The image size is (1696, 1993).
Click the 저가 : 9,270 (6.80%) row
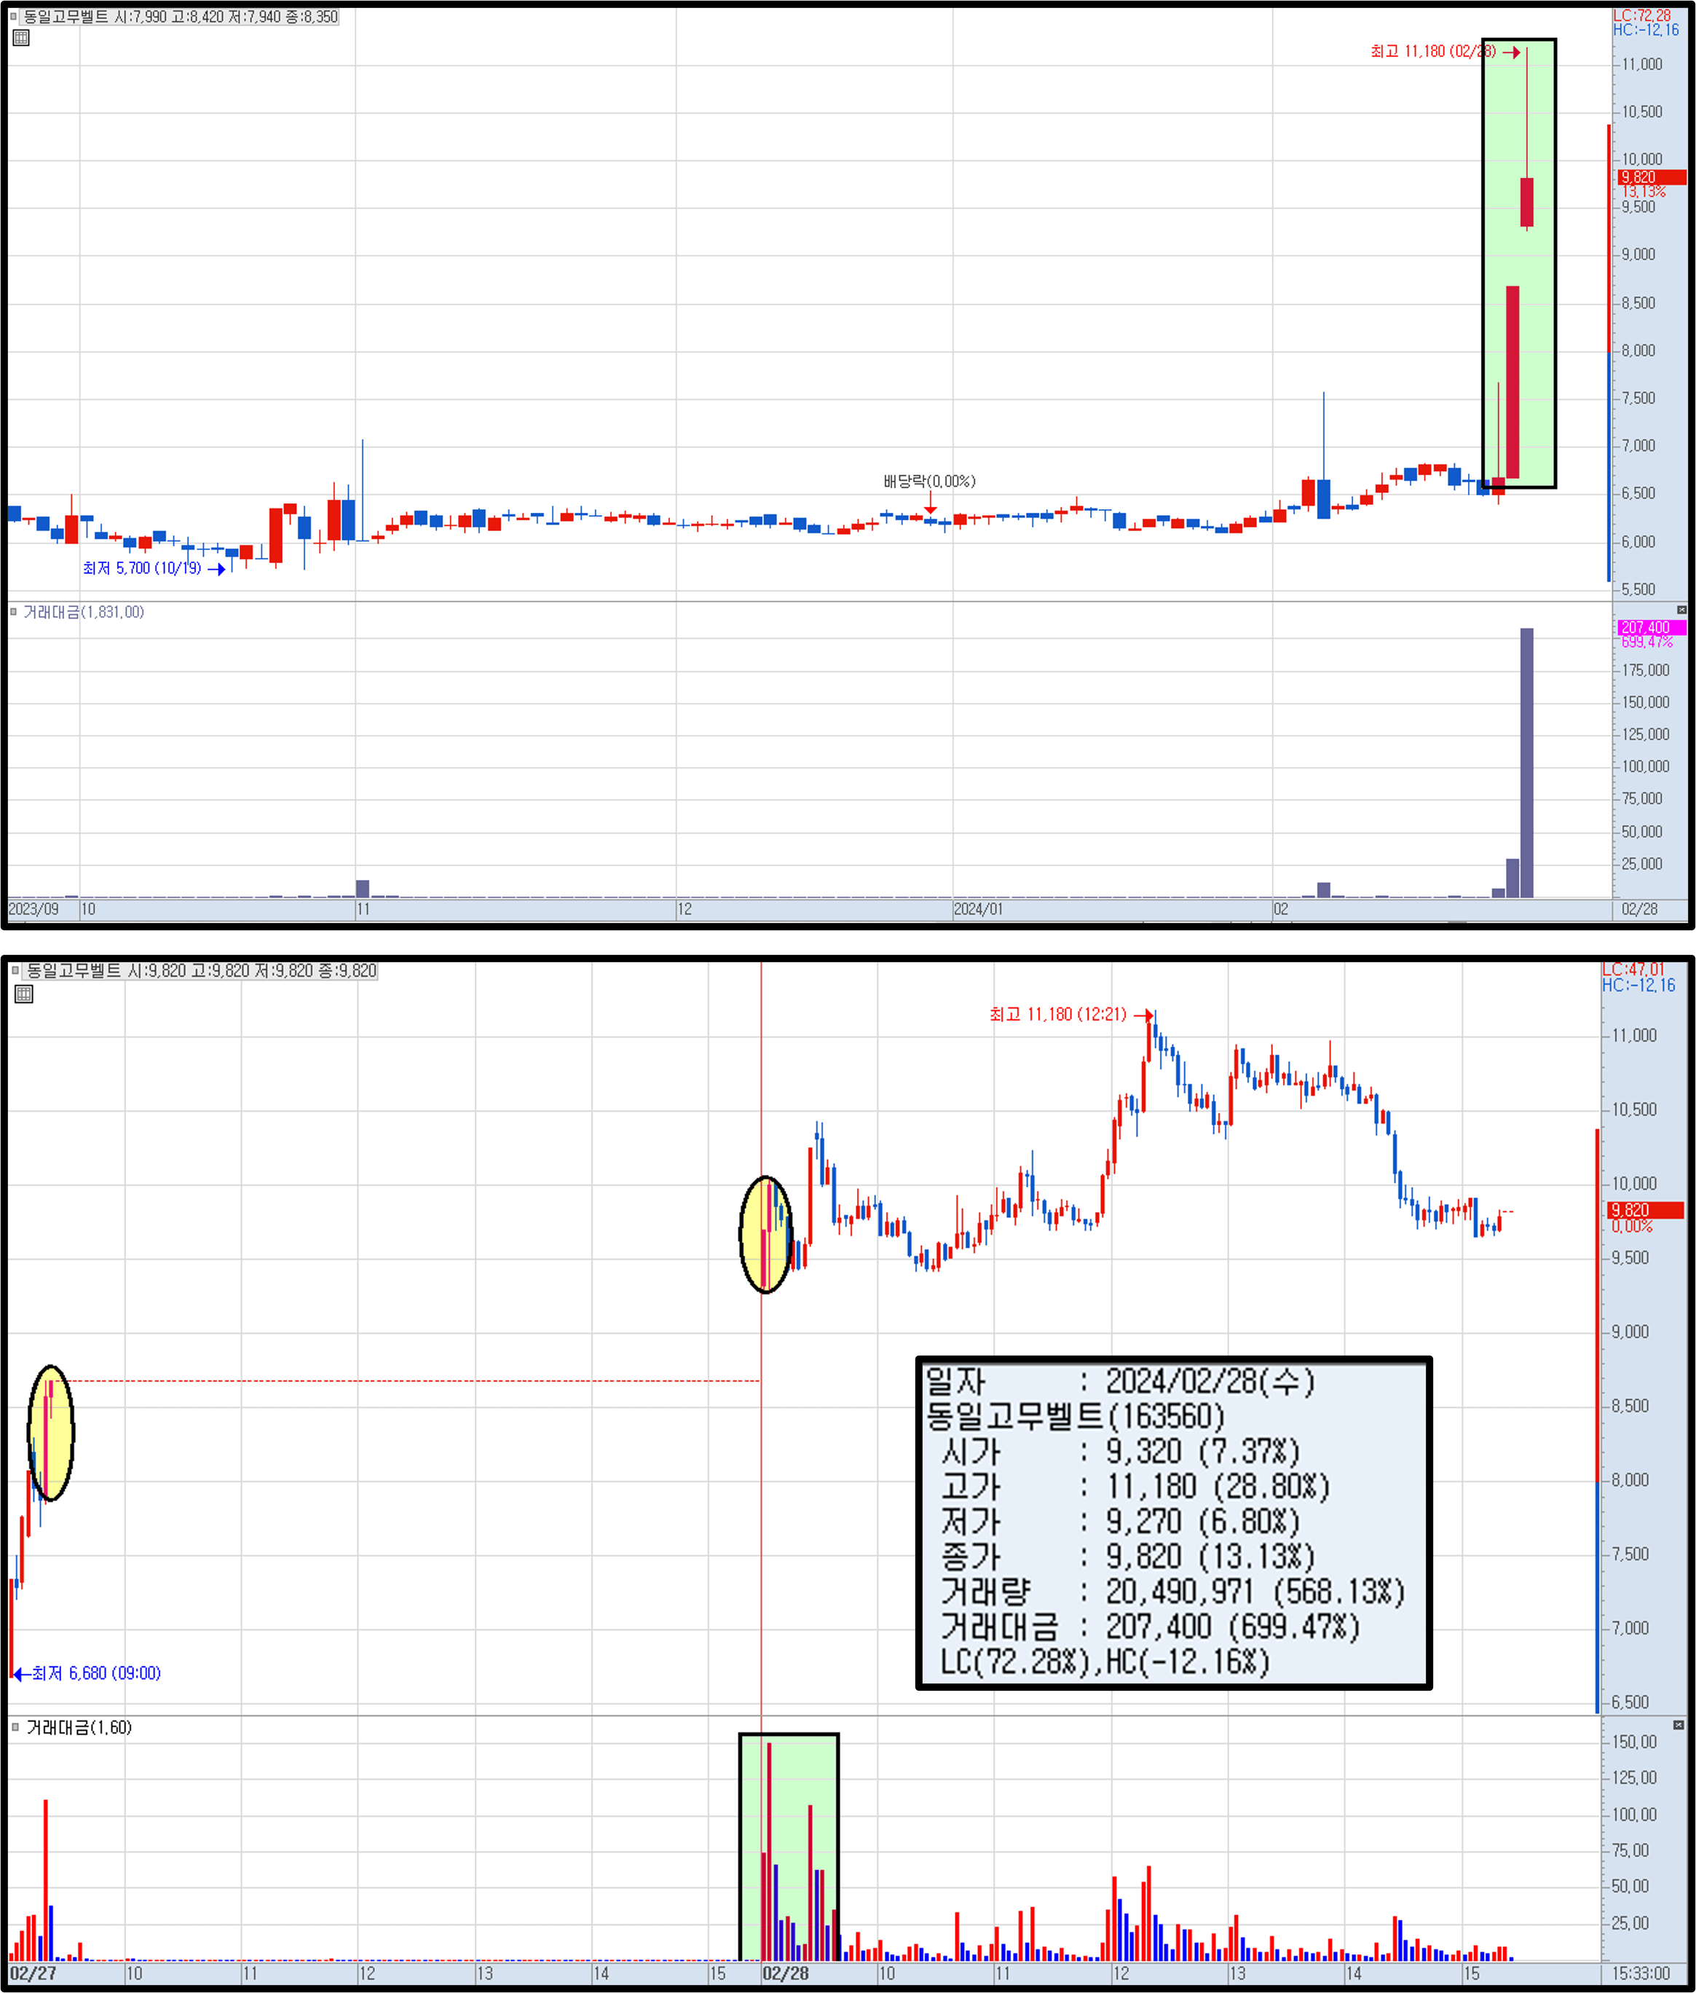[x=1120, y=1521]
